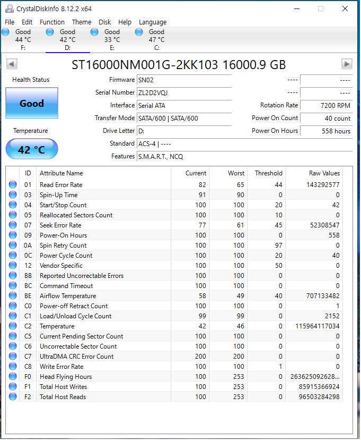
Task: Click the 42 °C temperature button
Action: pyautogui.click(x=32, y=149)
